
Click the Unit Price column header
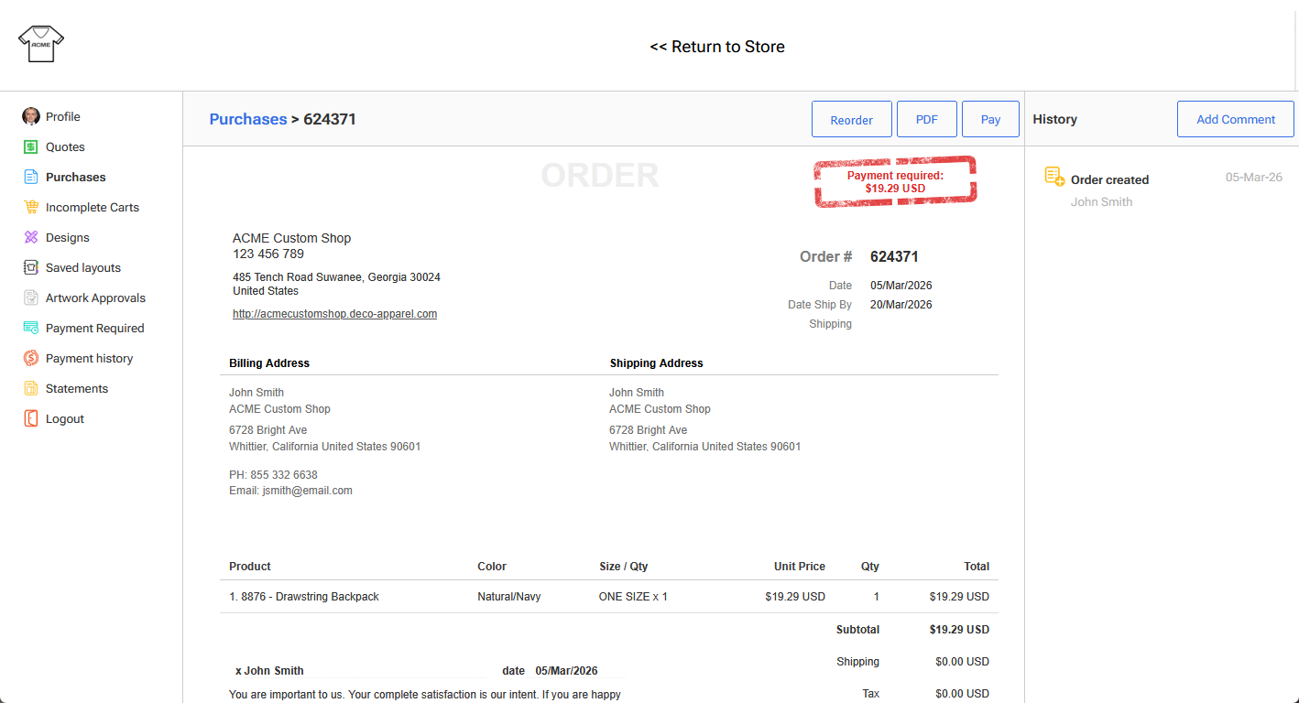click(x=800, y=567)
